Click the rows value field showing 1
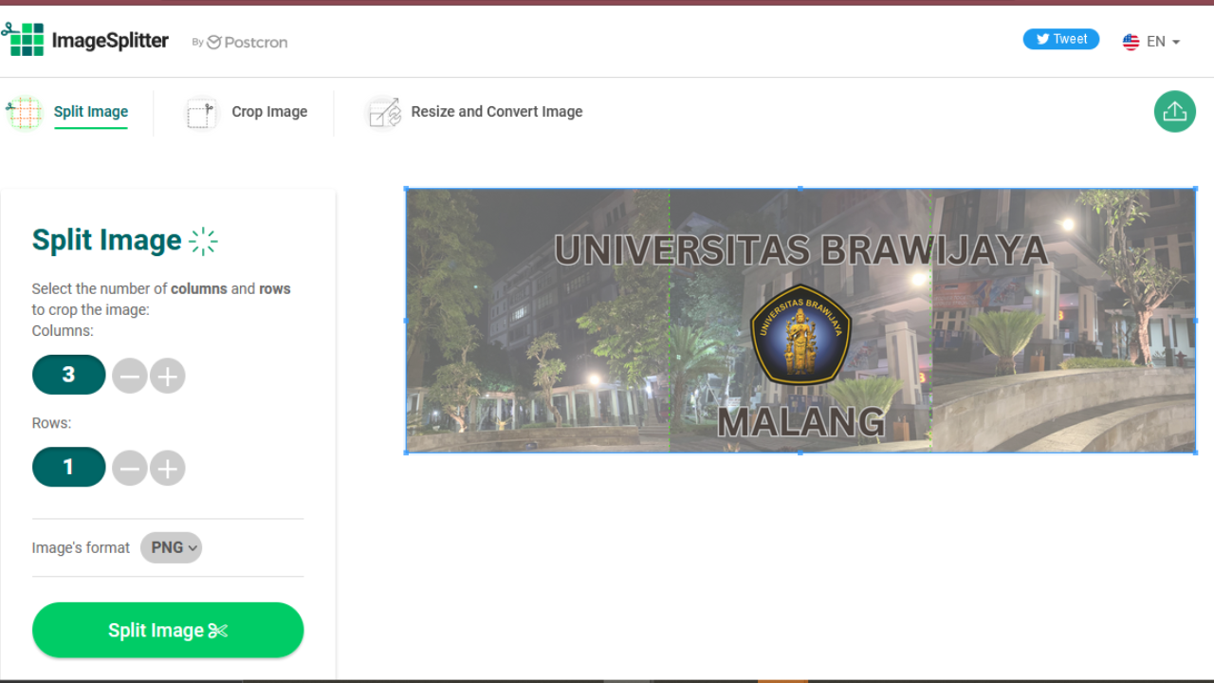This screenshot has height=683, width=1214. (68, 467)
